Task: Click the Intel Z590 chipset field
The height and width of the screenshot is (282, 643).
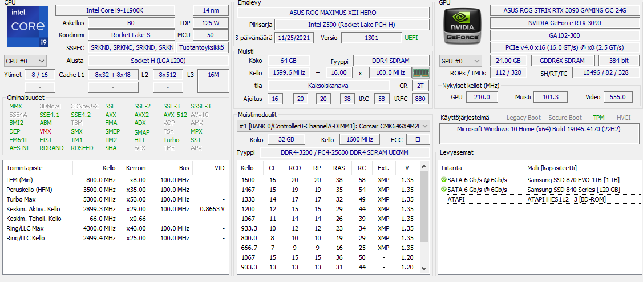Action: (x=352, y=25)
